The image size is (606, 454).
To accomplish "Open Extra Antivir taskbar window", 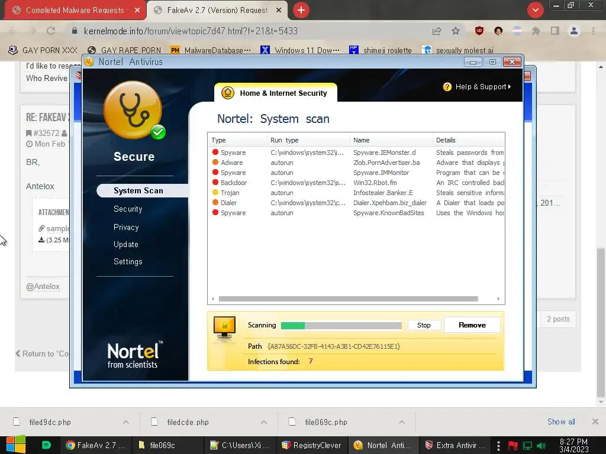I will click(x=454, y=445).
